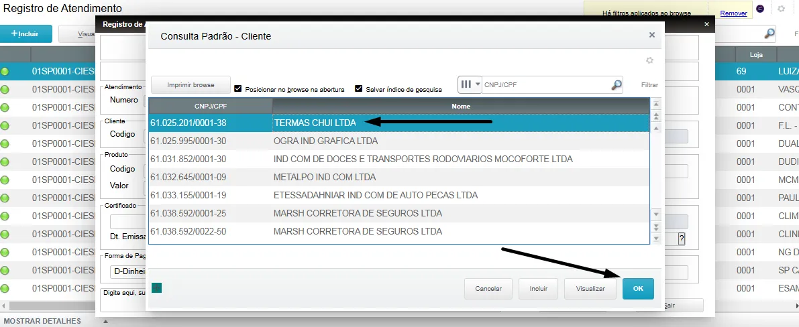Click the green status dot on the first browse row
799x327 pixels.
click(5, 71)
